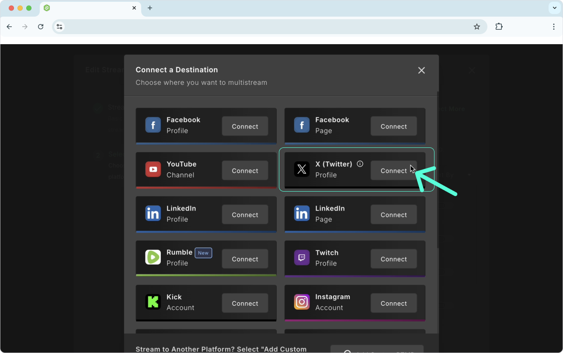Click the Instagram logo icon
563x353 pixels.
[x=302, y=302]
